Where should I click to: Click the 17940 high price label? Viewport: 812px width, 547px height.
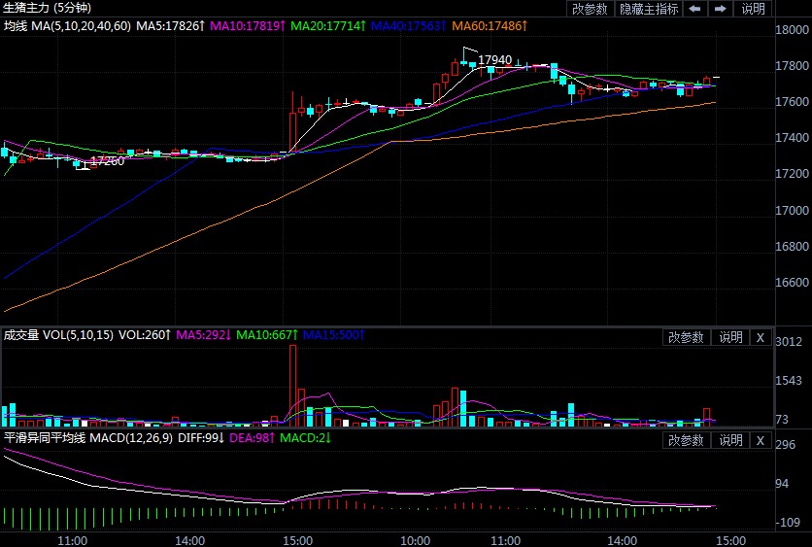494,60
